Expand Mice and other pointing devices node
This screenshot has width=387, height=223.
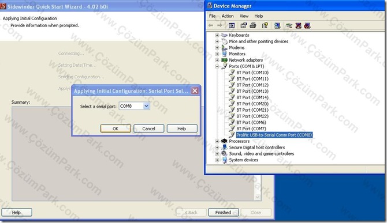(217, 41)
